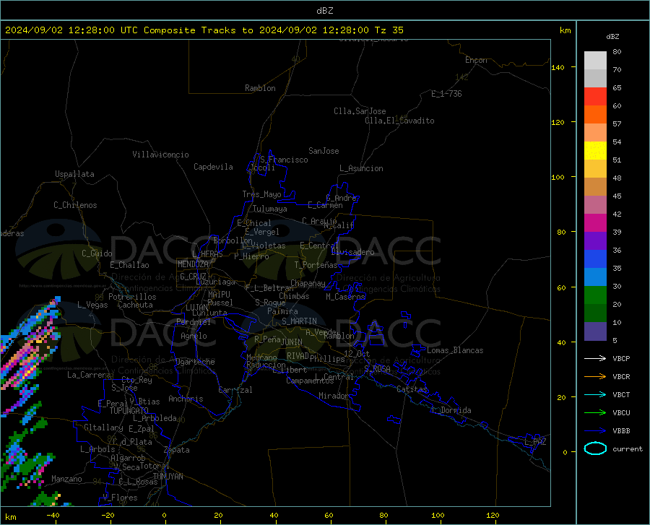This screenshot has width=650, height=525.
Task: Click the Tulumaya map label
Action: (270, 209)
